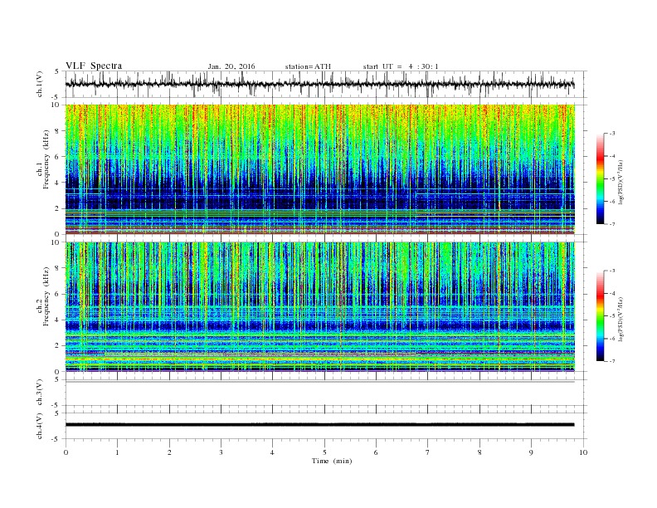Click the "-3" tick on ch.1 colorbar

click(x=611, y=134)
